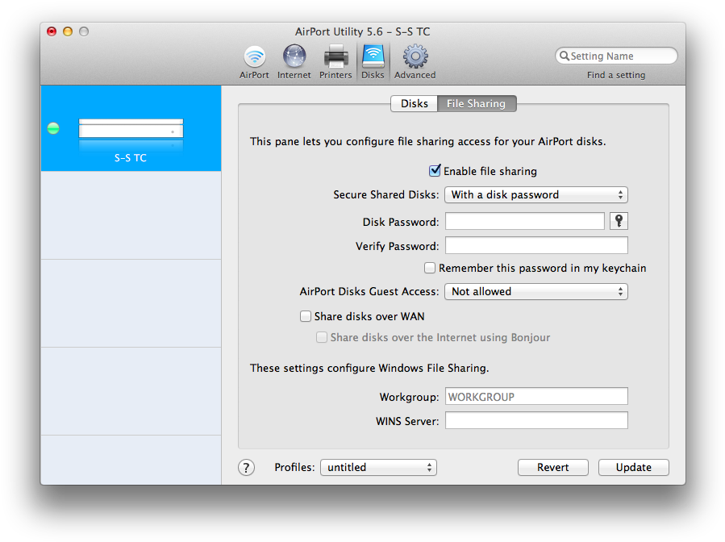Check Share disks over WAN
Image resolution: width=725 pixels, height=542 pixels.
(x=306, y=316)
